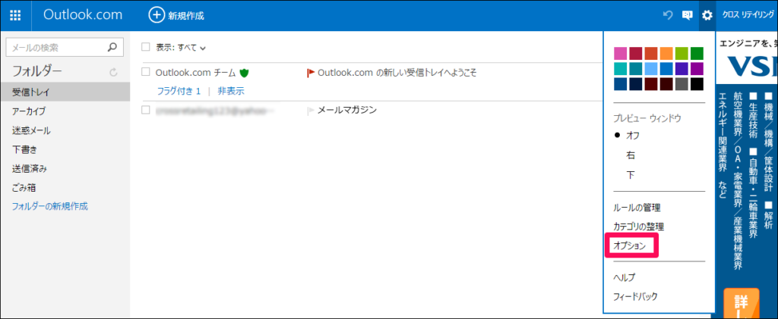Click the 非表示 link under the first email
778x319 pixels.
[231, 91]
